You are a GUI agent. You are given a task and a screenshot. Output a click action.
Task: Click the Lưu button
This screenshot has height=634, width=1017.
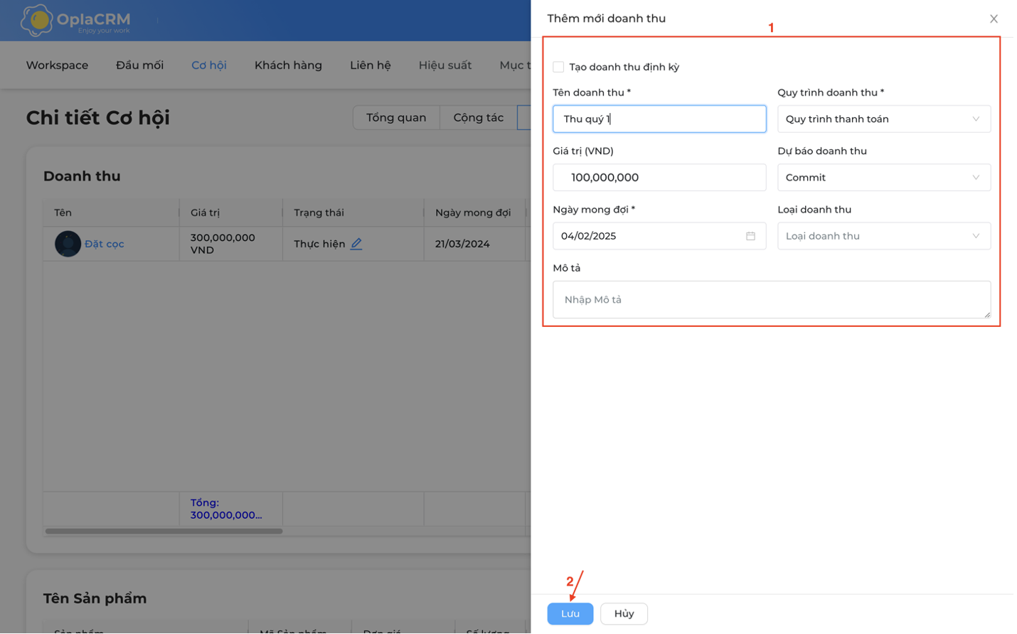point(570,613)
